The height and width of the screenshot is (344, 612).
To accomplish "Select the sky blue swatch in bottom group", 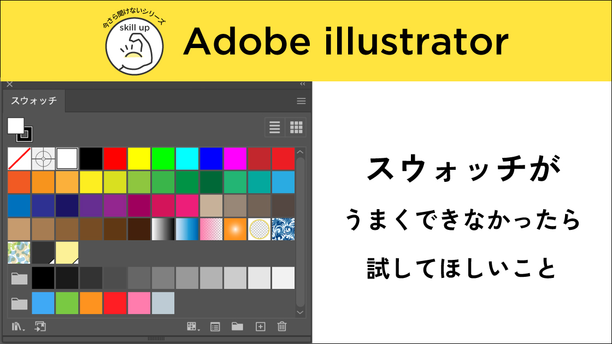I will point(43,303).
